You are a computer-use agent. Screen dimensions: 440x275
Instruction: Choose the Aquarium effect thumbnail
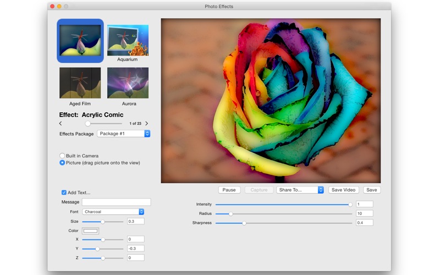click(128, 40)
